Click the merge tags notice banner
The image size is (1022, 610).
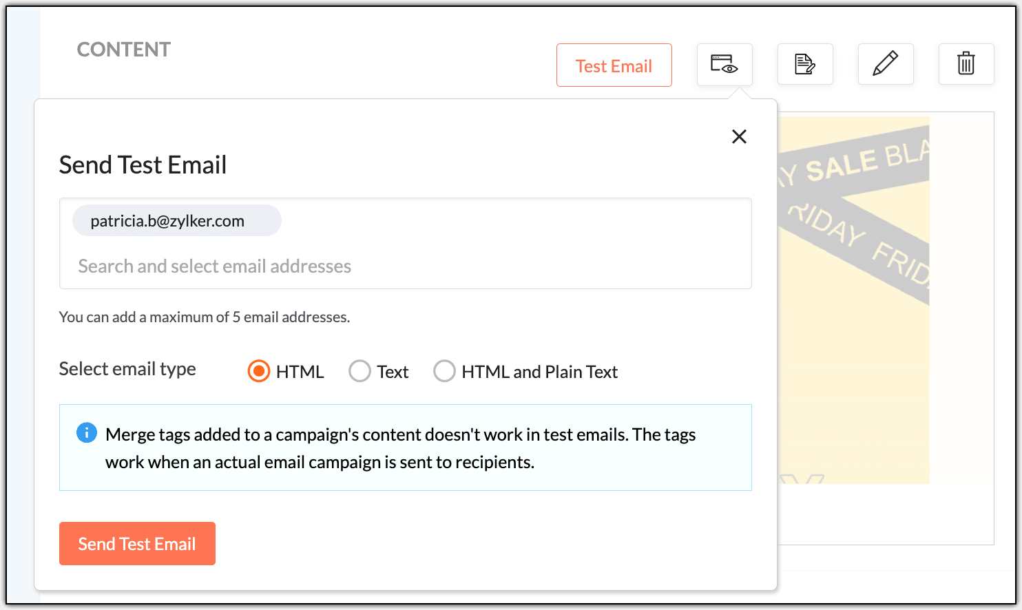click(405, 448)
